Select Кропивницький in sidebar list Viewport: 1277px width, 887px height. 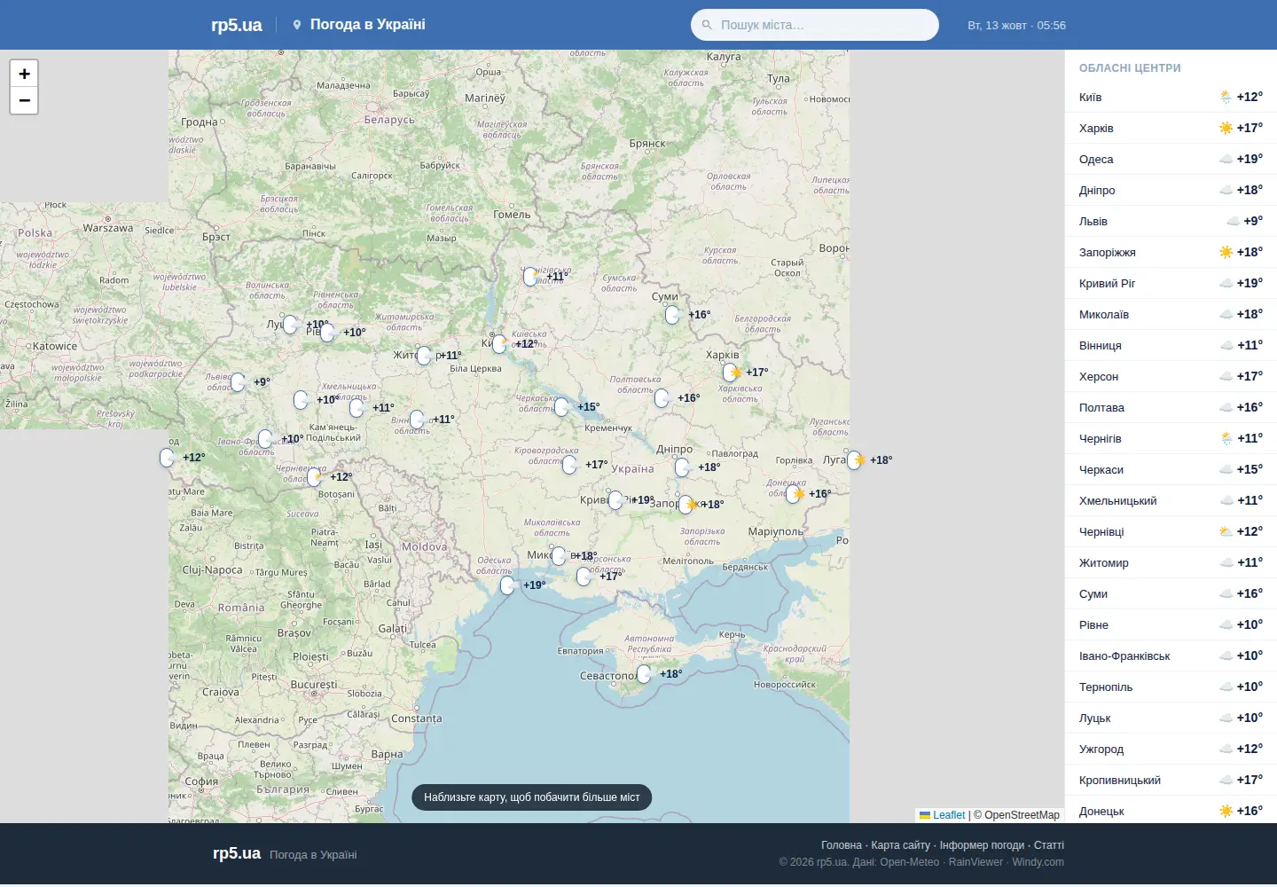1171,780
